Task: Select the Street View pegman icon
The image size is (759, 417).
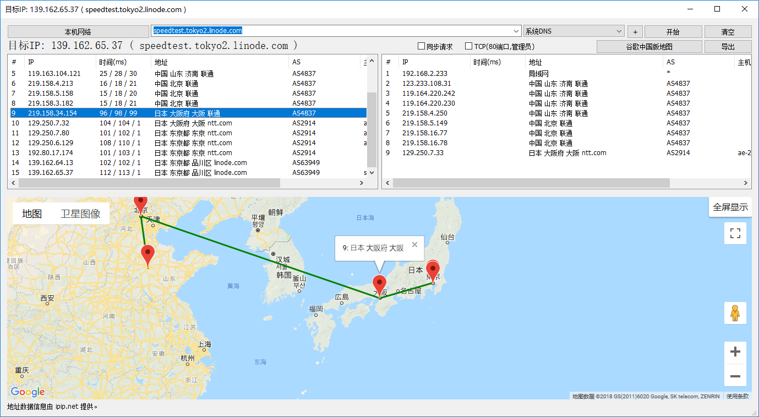Action: (735, 313)
